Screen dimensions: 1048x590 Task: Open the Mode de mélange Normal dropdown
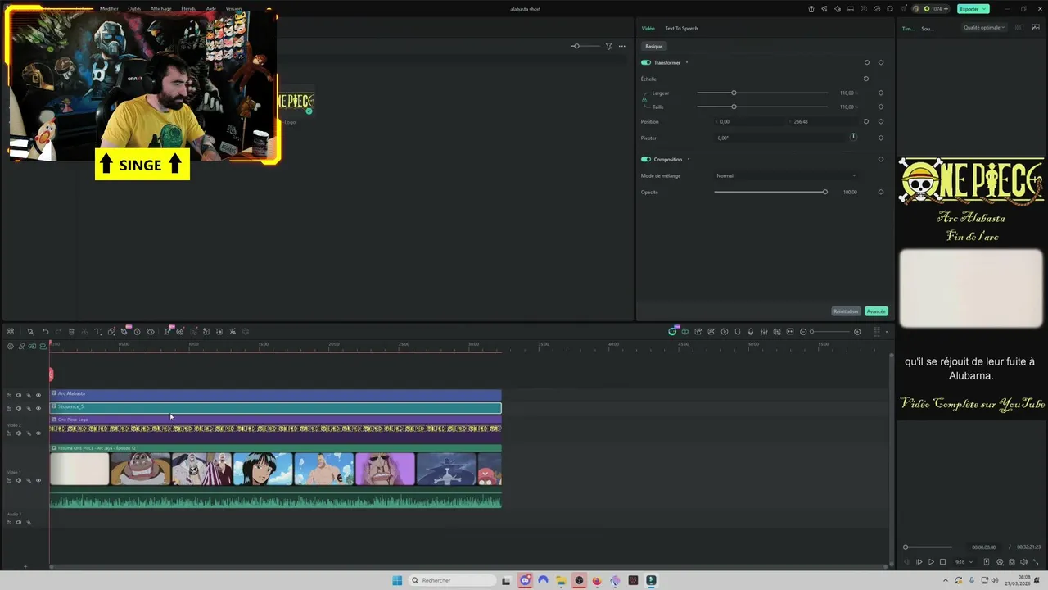coord(786,175)
